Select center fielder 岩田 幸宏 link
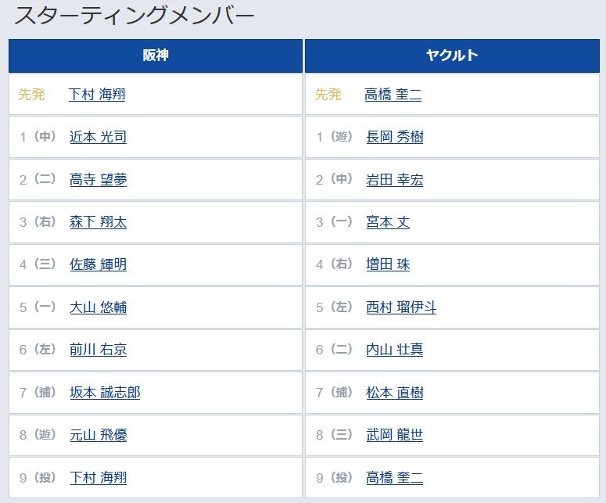The image size is (606, 503). tap(395, 180)
